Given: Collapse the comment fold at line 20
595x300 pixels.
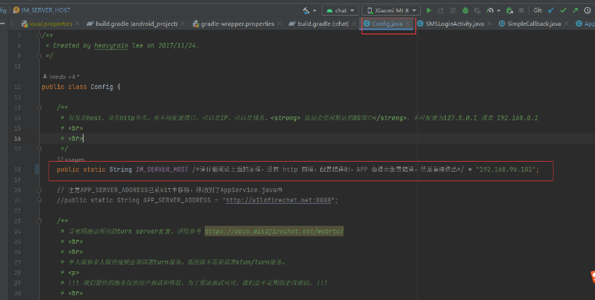Looking at the screenshot, I should click(x=39, y=190).
